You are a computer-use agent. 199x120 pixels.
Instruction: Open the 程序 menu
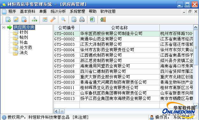12,11
